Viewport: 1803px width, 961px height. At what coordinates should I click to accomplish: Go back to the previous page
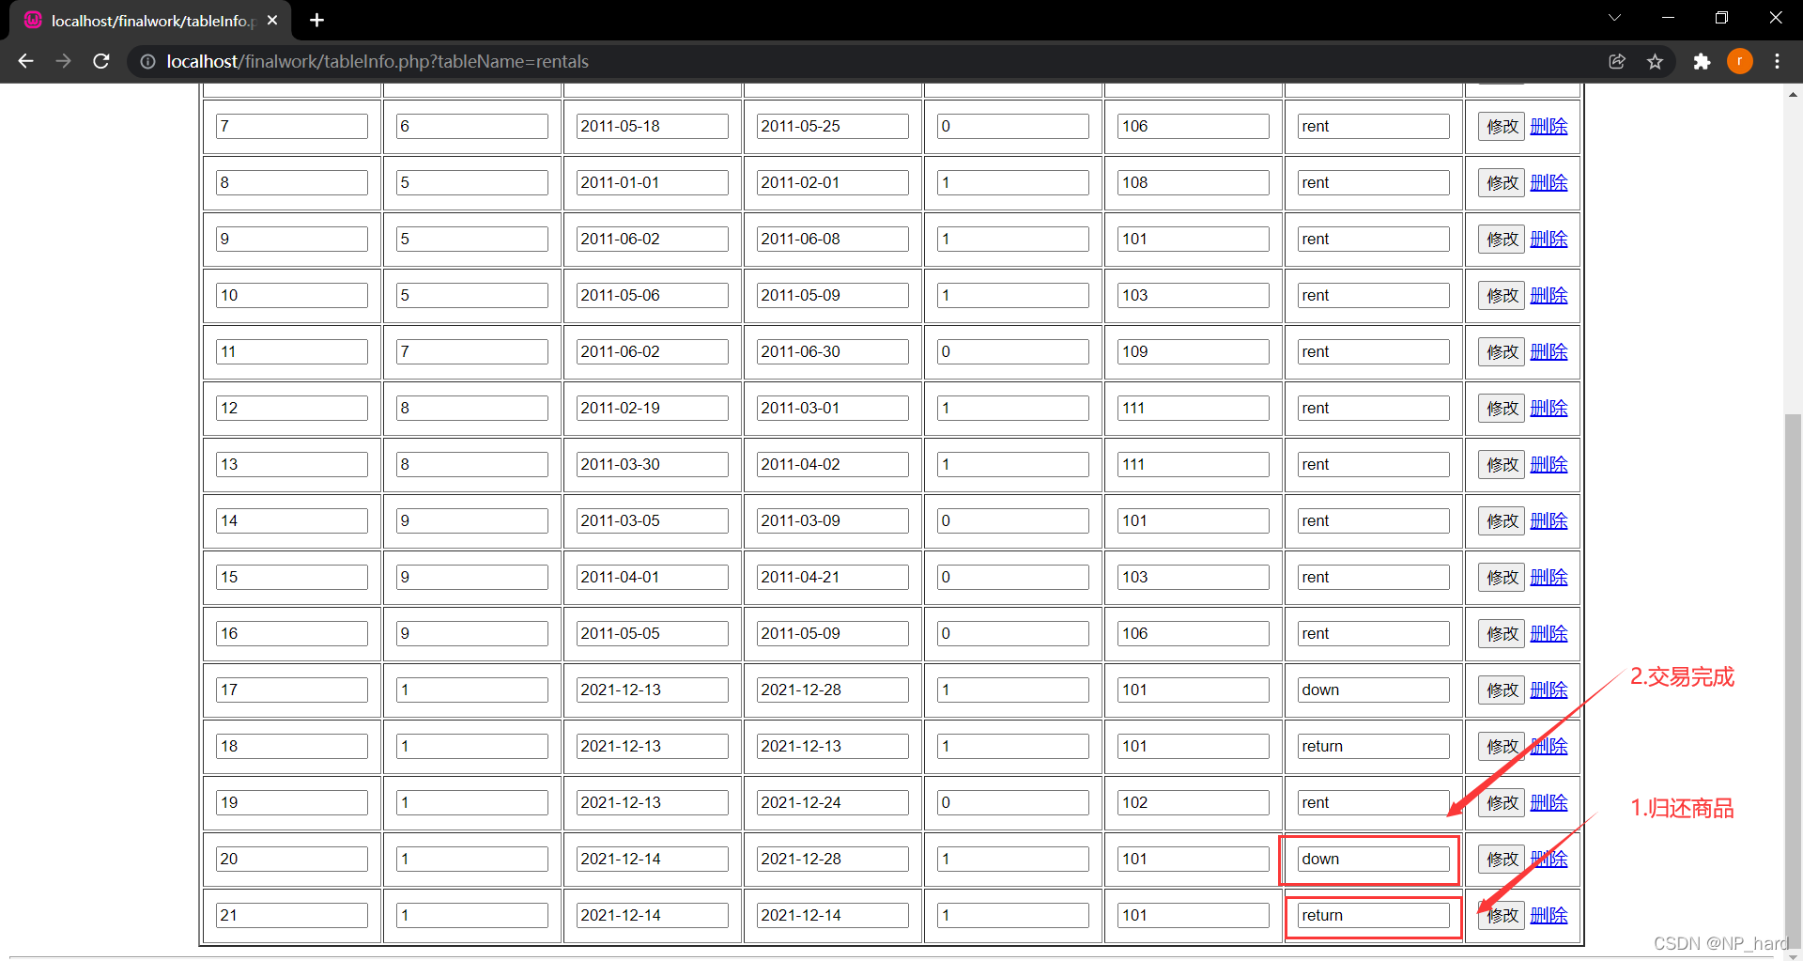click(25, 61)
